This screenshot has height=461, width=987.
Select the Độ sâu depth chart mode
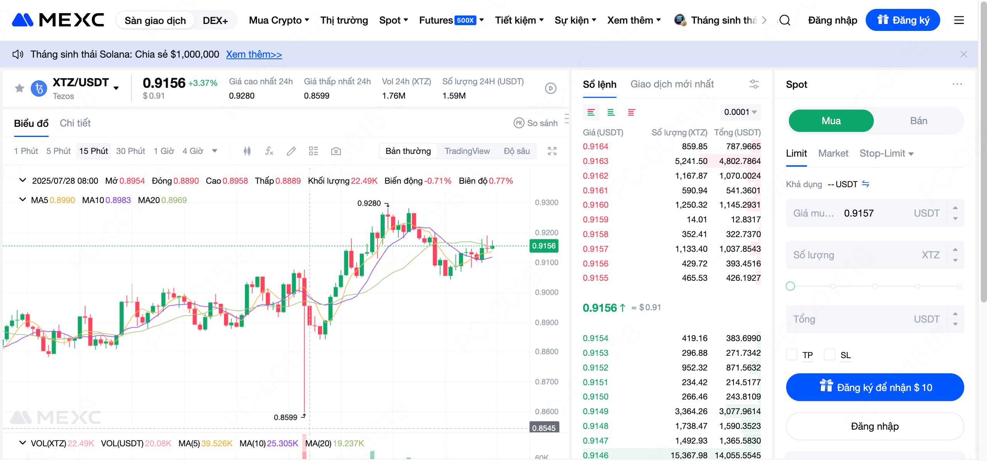point(517,151)
